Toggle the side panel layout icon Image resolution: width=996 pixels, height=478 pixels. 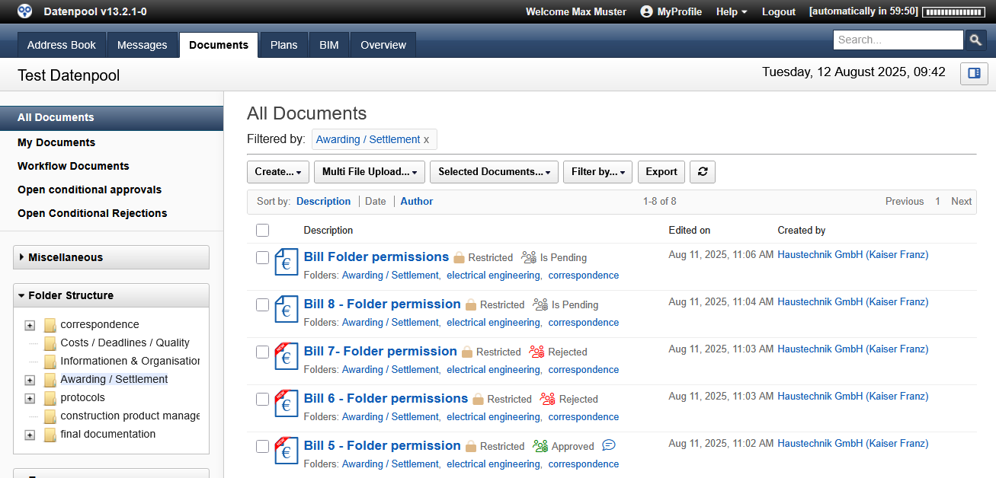tap(974, 74)
